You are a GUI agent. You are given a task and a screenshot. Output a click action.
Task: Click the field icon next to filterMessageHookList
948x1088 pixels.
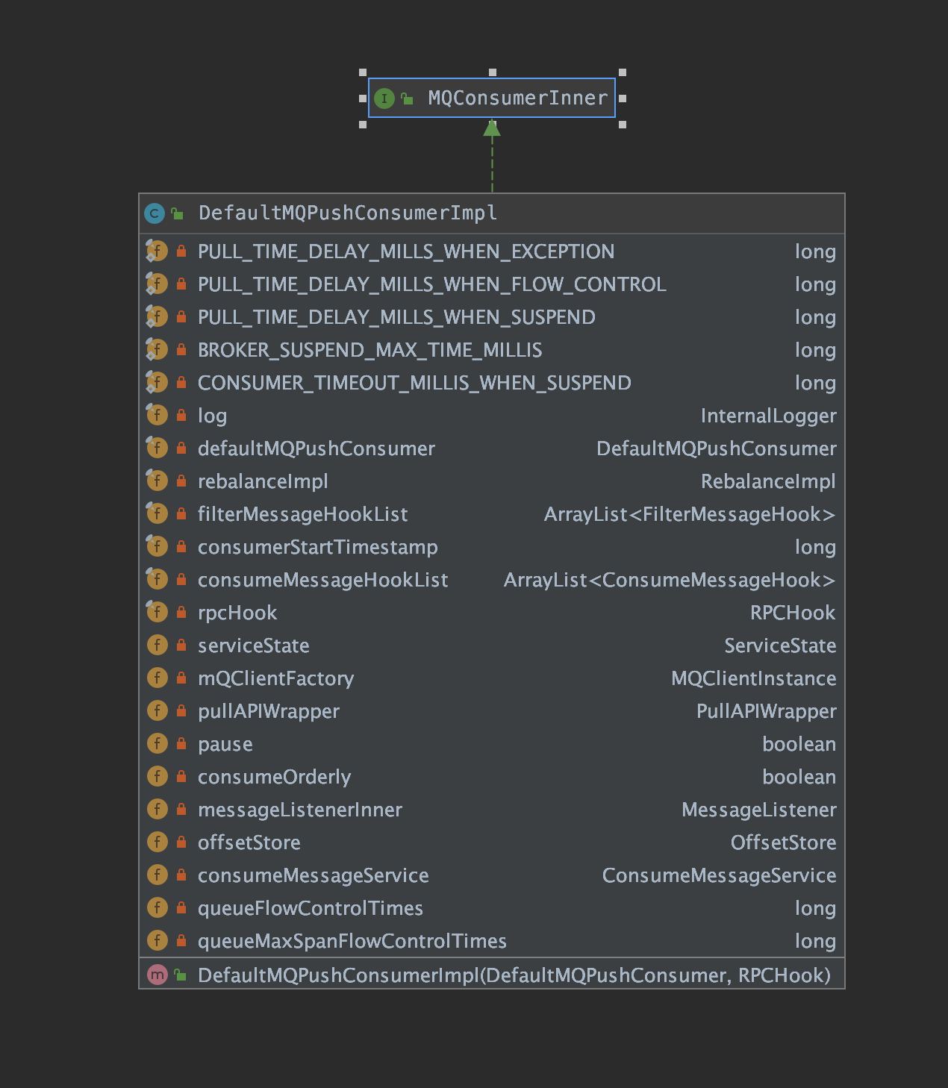coord(156,513)
